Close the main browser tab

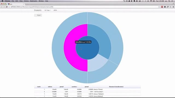tap(24, 4)
